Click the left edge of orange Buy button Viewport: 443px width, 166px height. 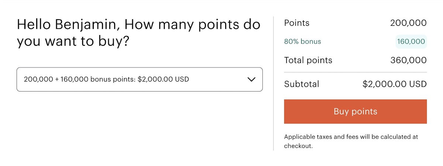click(x=287, y=111)
